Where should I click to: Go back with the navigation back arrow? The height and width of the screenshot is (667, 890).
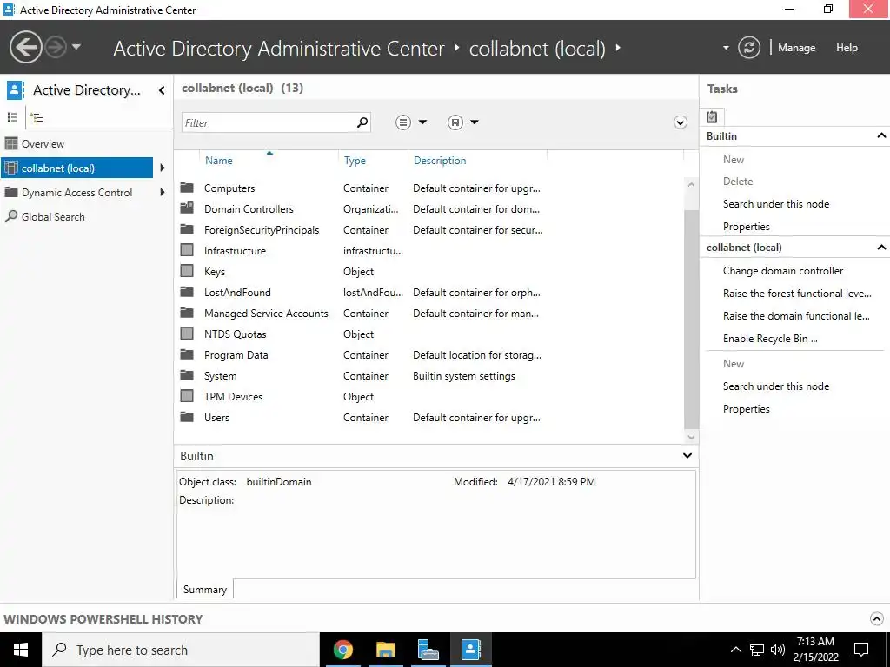coord(25,47)
